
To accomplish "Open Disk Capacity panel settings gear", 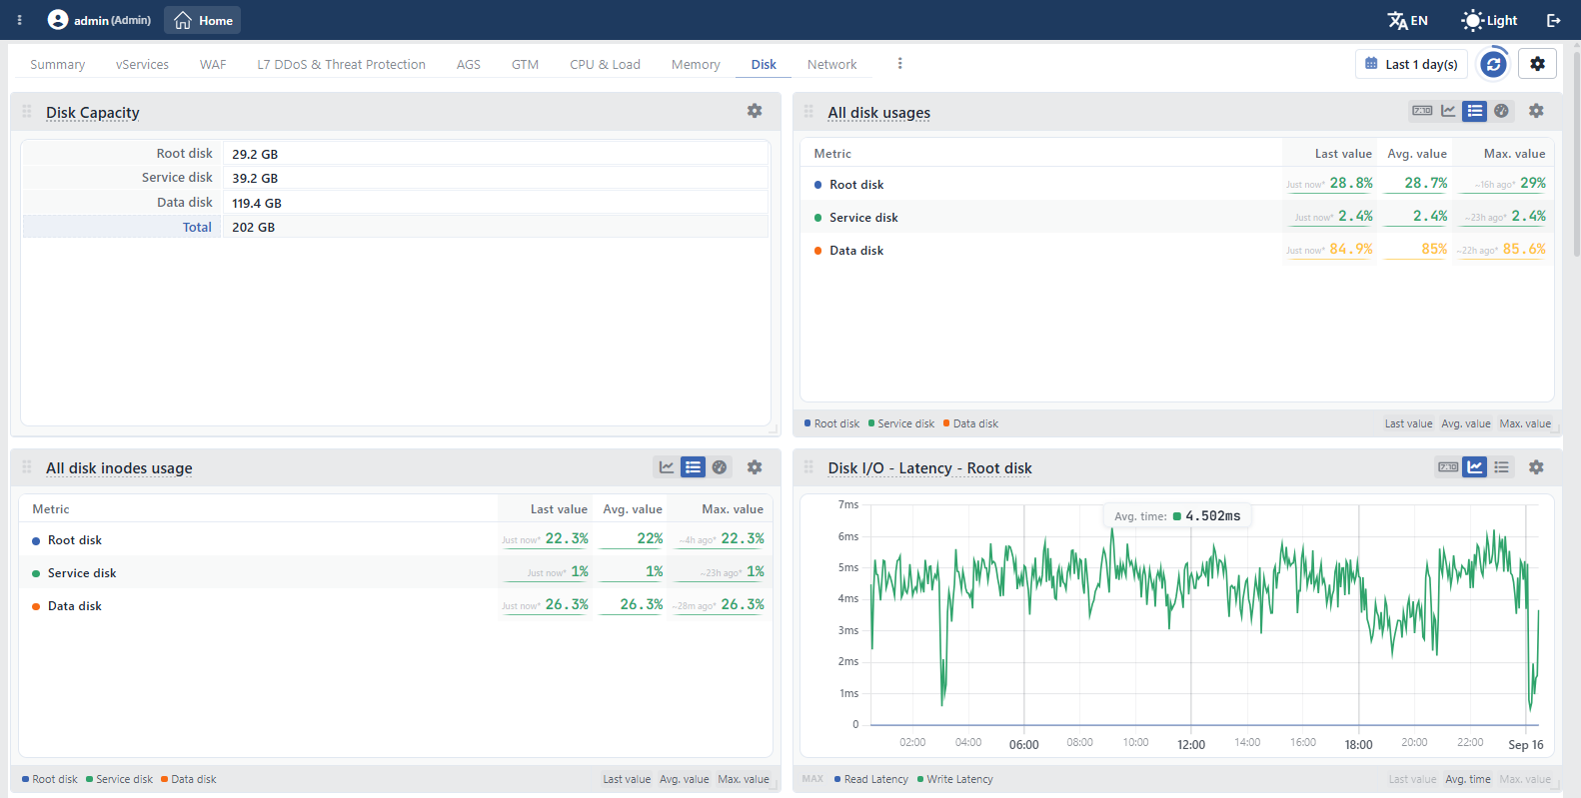I will coord(755,111).
